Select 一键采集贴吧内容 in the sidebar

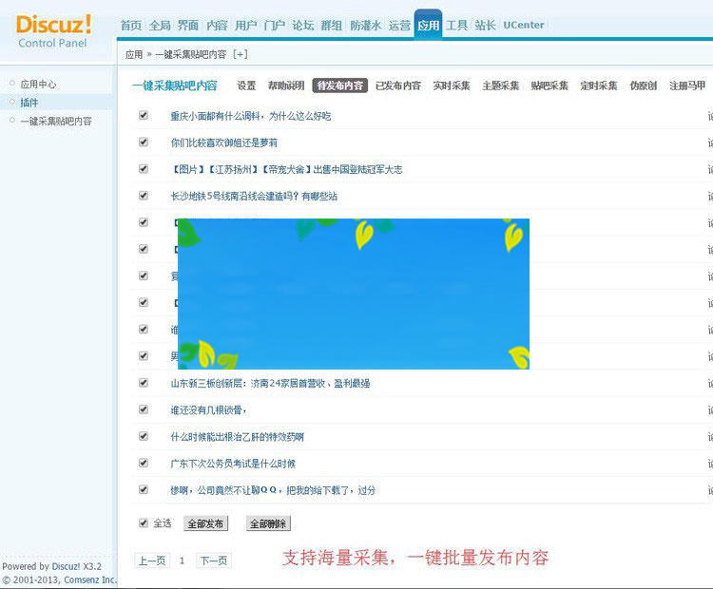coord(56,121)
